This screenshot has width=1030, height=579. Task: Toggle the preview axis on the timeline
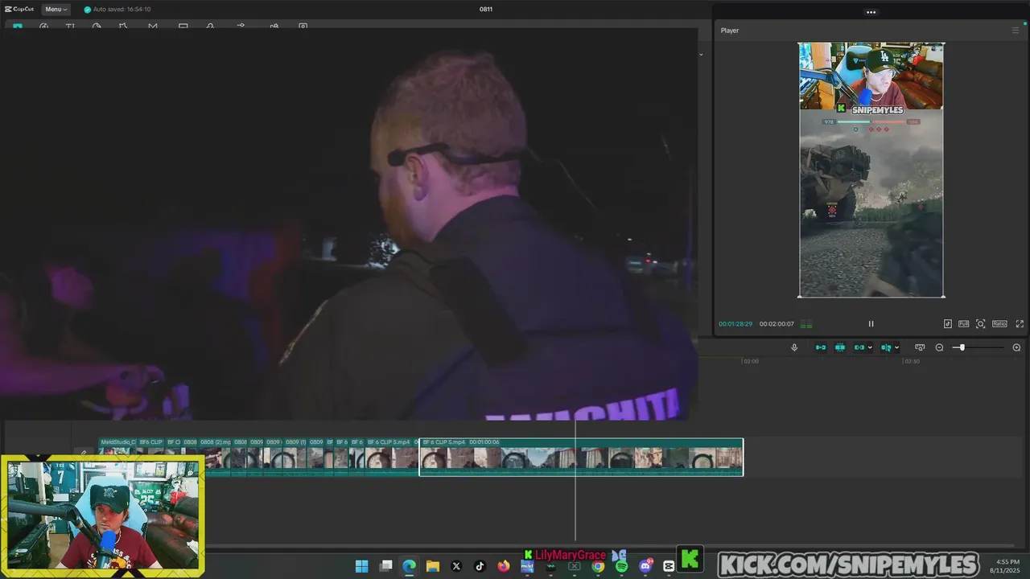pos(886,347)
